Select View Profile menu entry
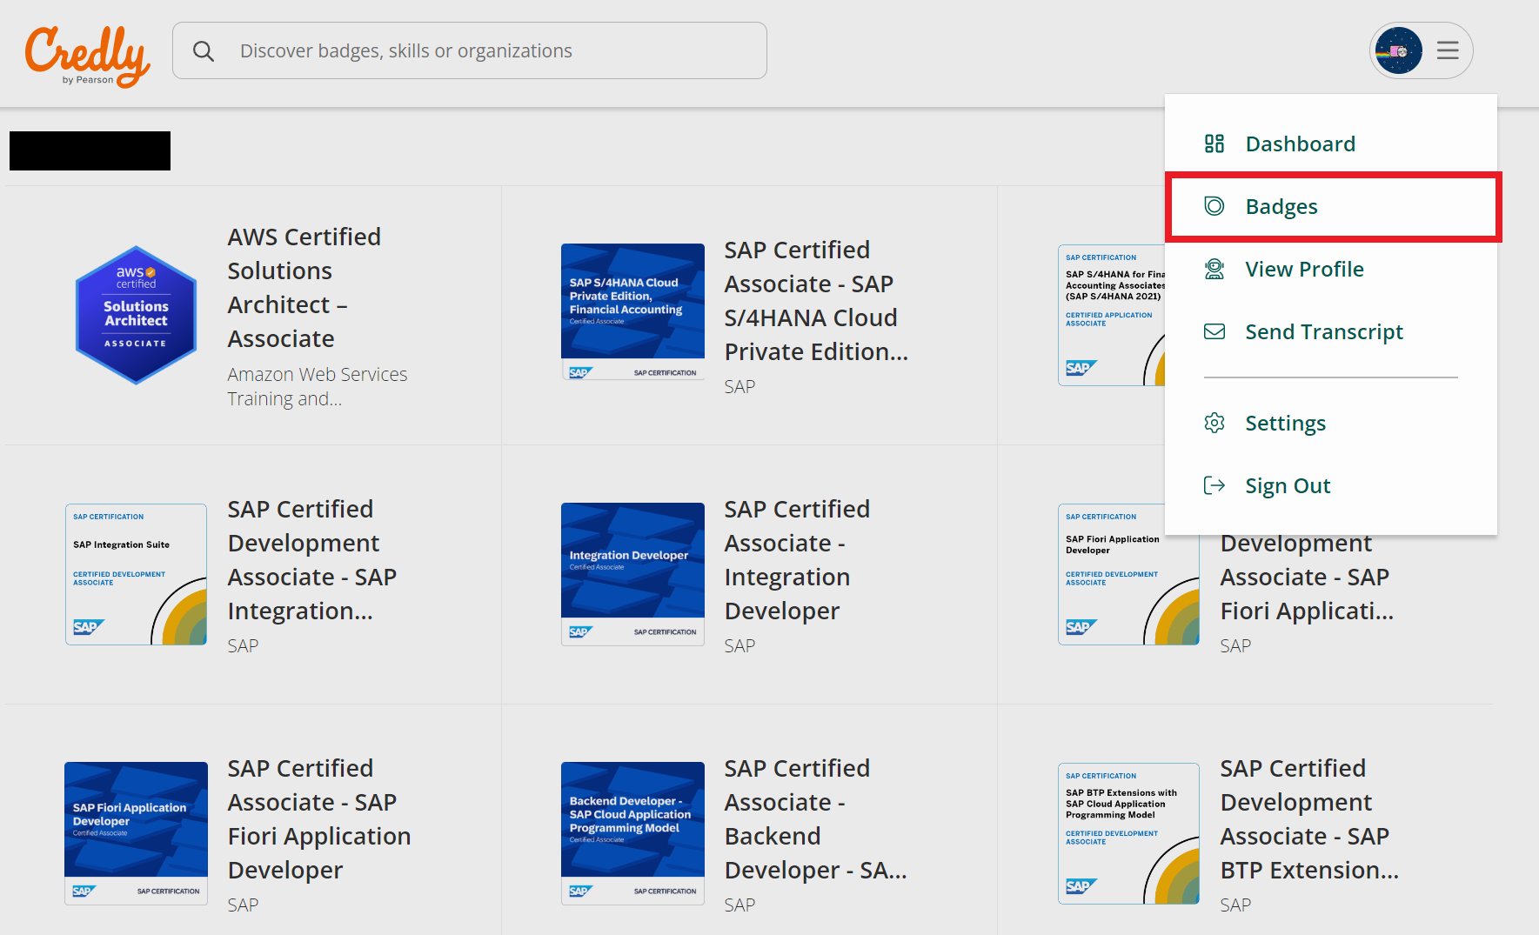 point(1303,270)
